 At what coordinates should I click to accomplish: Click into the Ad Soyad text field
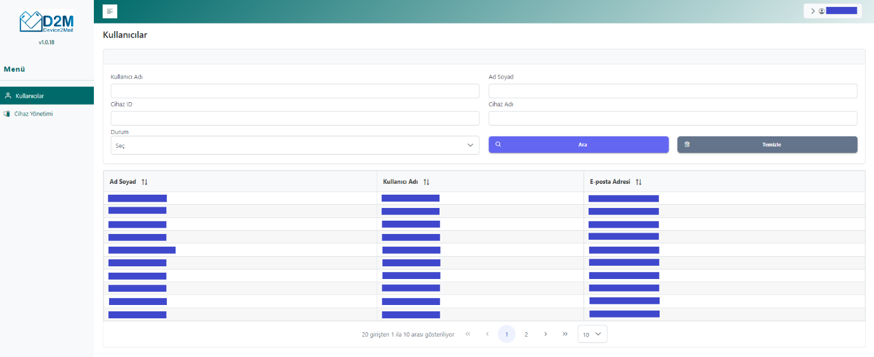[672, 91]
